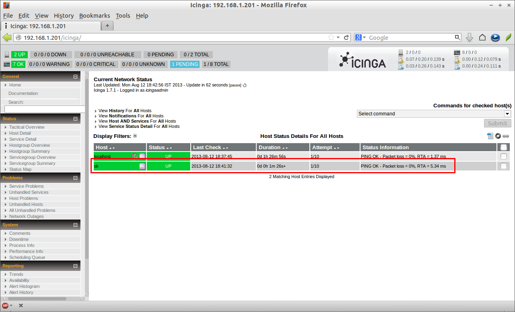View service details icon for host sk
The width and height of the screenshot is (515, 312).
[142, 166]
